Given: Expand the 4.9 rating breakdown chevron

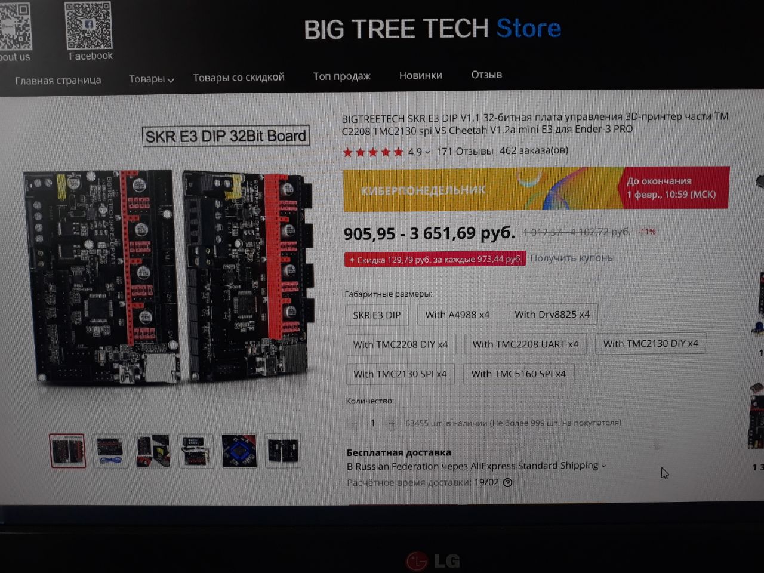Looking at the screenshot, I should click(x=427, y=152).
